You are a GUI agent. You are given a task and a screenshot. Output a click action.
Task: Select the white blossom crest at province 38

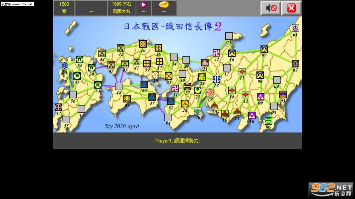tap(155, 75)
